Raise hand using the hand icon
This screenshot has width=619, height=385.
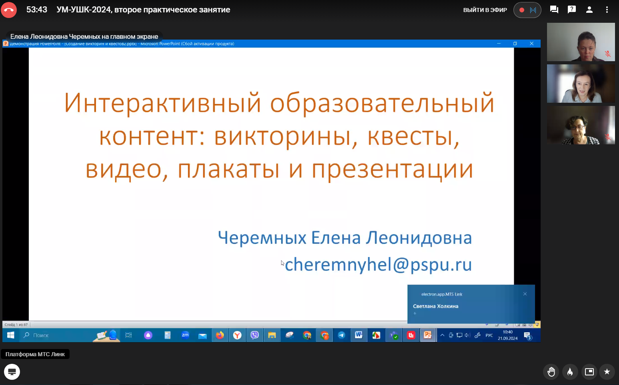pos(551,372)
